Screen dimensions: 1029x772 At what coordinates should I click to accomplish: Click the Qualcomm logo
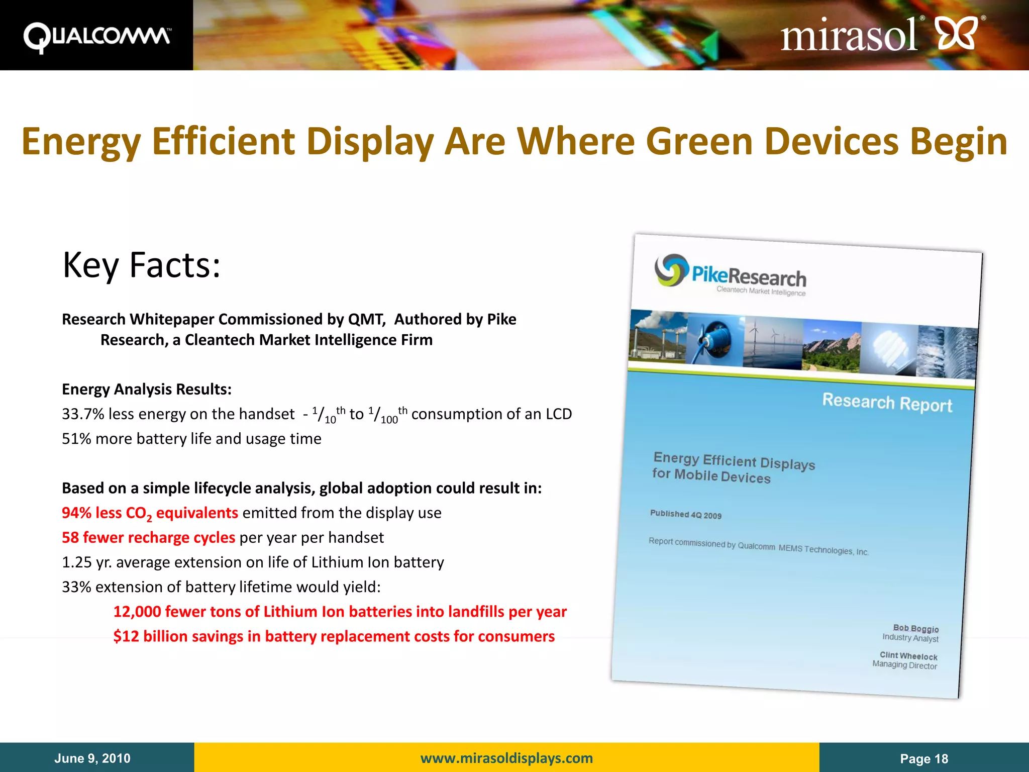(x=97, y=38)
